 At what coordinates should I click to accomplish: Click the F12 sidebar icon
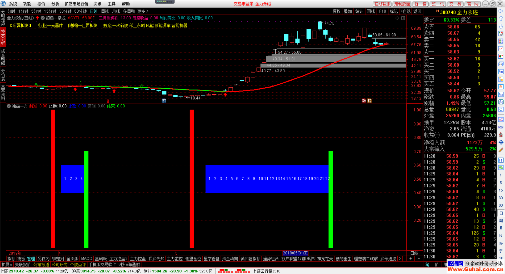point(501,94)
